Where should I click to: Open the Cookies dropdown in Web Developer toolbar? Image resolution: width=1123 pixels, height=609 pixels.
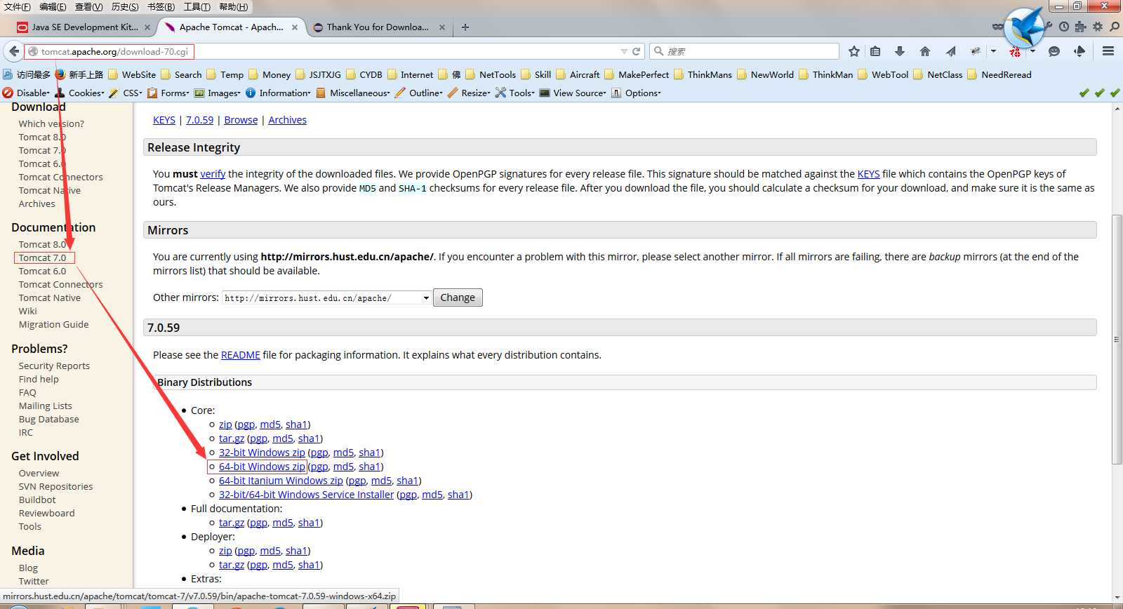pos(80,93)
